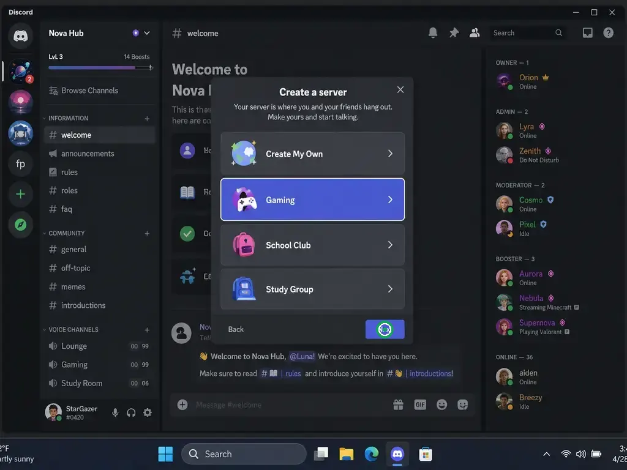Open the pink sunset server icon

(20, 102)
